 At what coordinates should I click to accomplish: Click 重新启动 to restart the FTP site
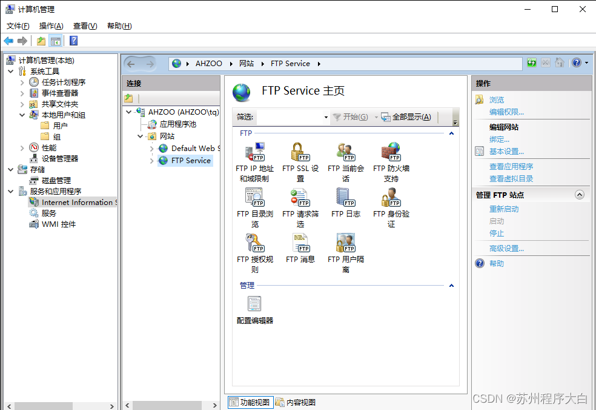click(x=504, y=209)
